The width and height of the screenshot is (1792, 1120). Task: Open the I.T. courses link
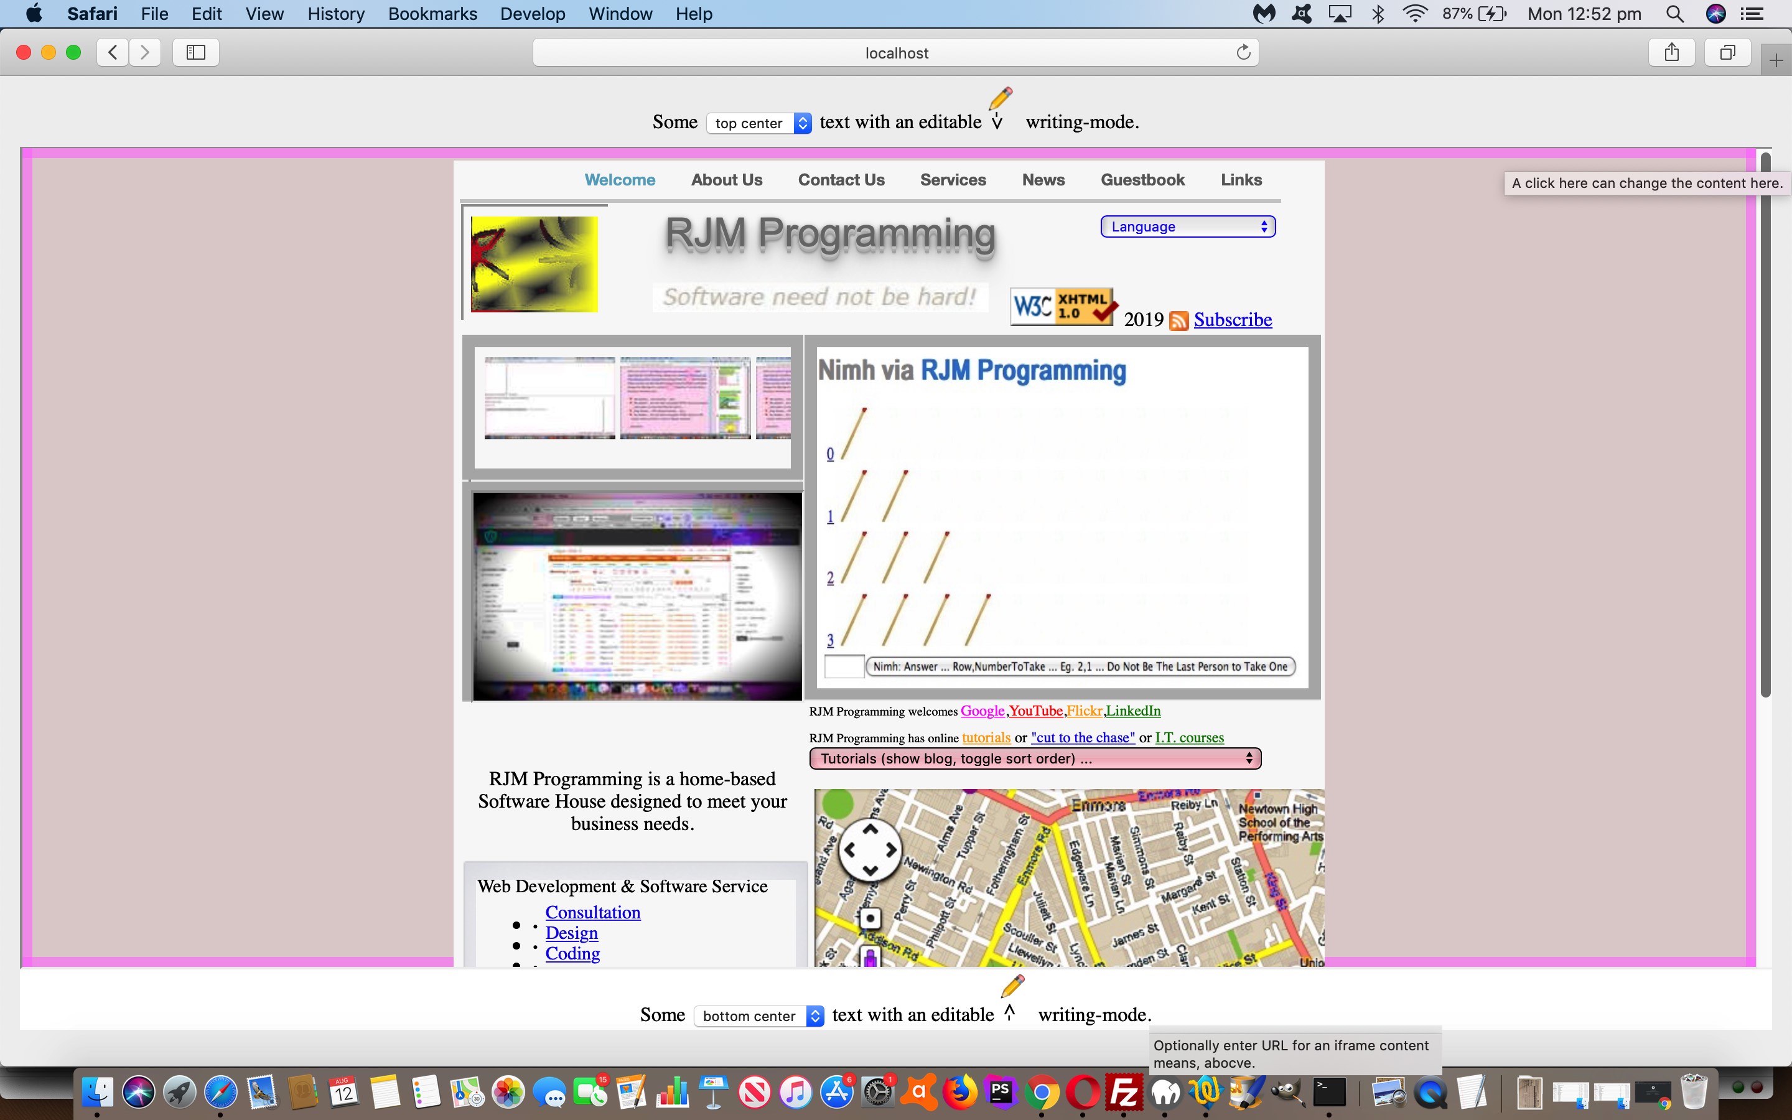[1189, 738]
